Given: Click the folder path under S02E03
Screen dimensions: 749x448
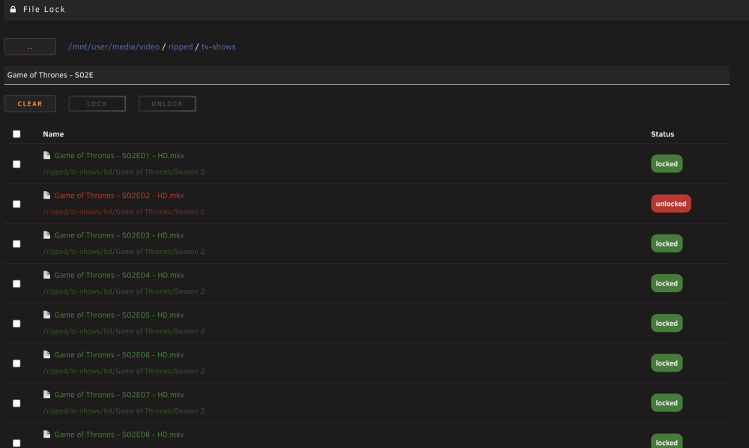Looking at the screenshot, I should point(124,251).
